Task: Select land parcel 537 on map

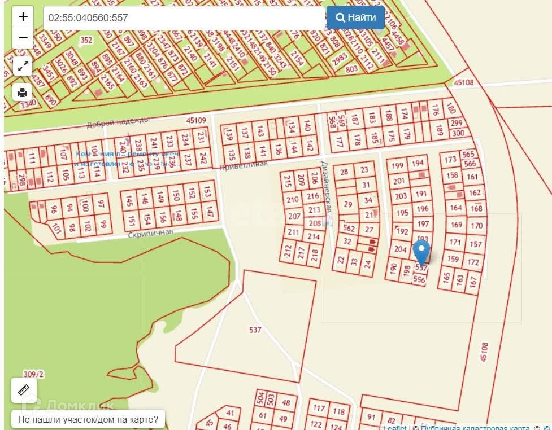Action: 255,330
